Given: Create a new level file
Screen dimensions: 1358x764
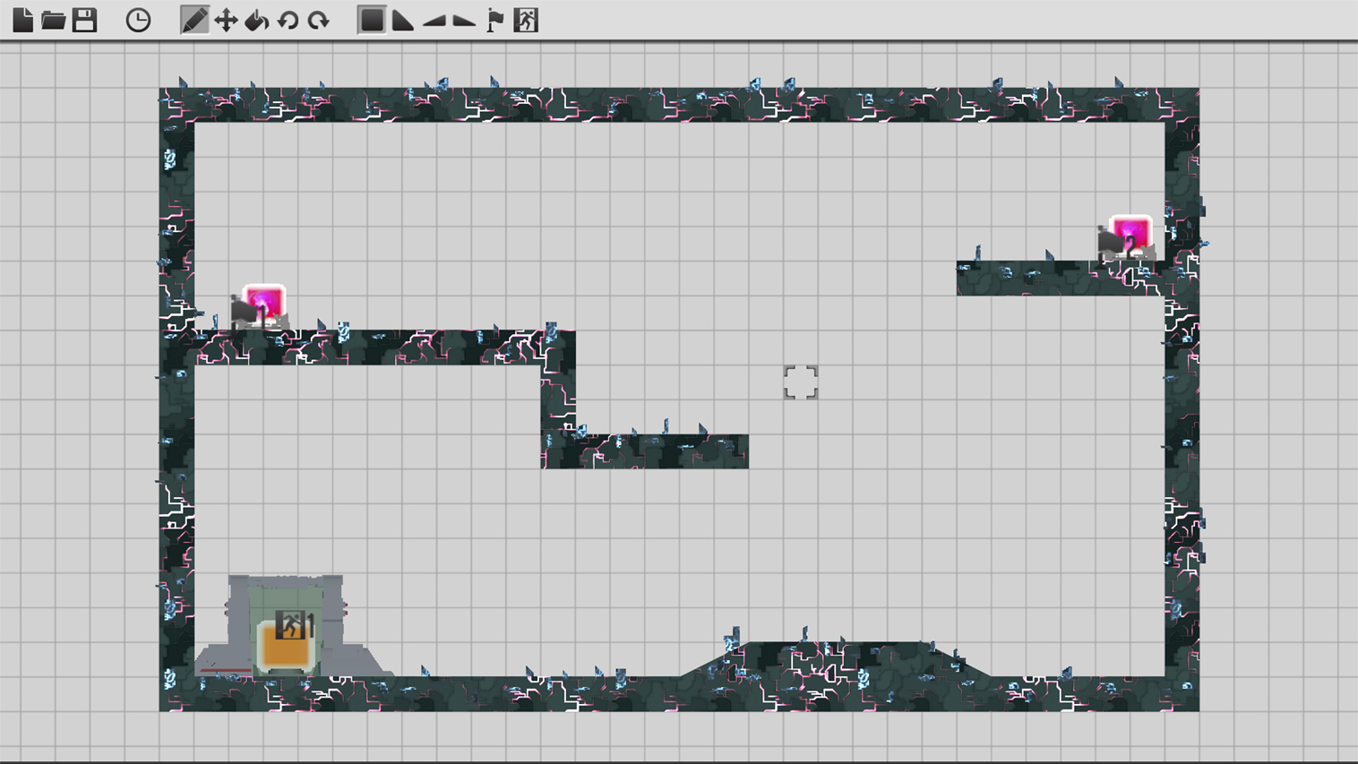Looking at the screenshot, I should (22, 20).
